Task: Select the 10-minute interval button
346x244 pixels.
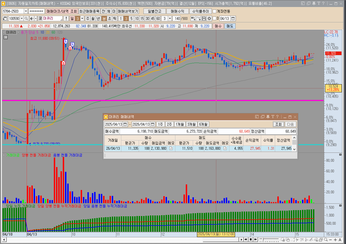Action: [x=136, y=18]
